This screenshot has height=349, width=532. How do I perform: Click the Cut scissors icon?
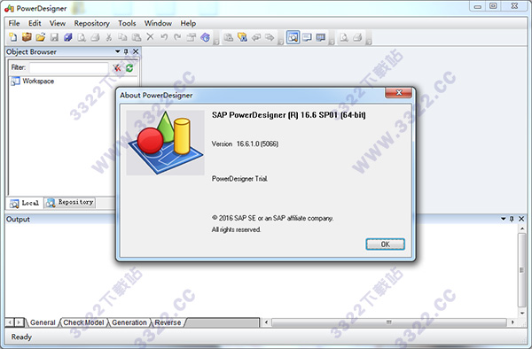109,37
